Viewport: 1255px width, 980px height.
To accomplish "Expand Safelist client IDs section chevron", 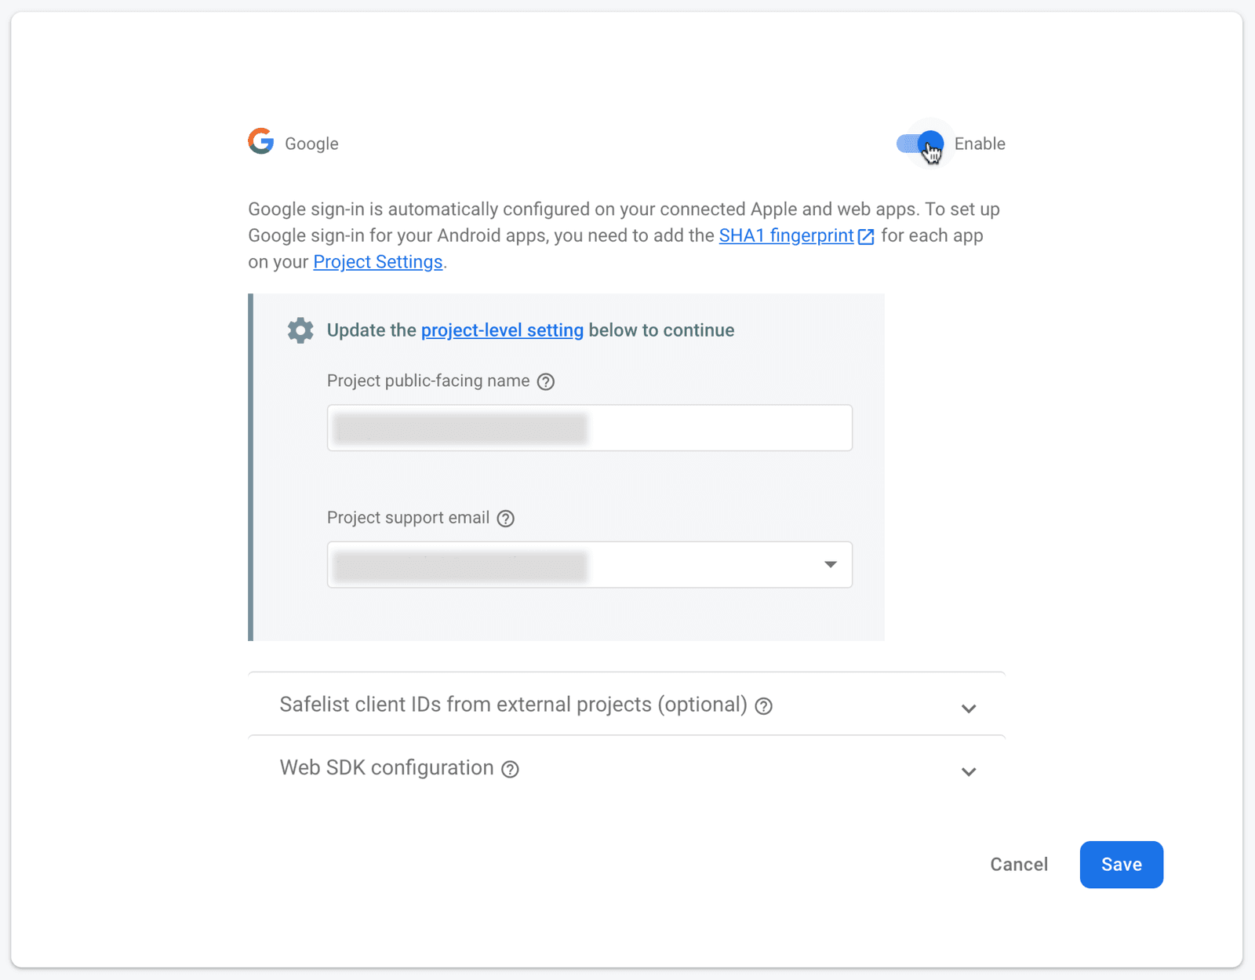I will (x=969, y=709).
